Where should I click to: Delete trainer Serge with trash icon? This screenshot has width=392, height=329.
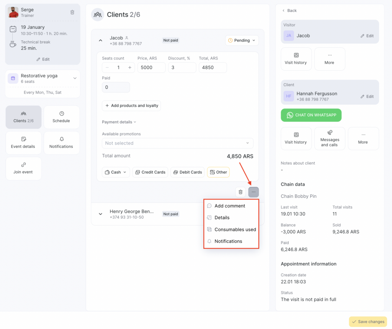[72, 12]
